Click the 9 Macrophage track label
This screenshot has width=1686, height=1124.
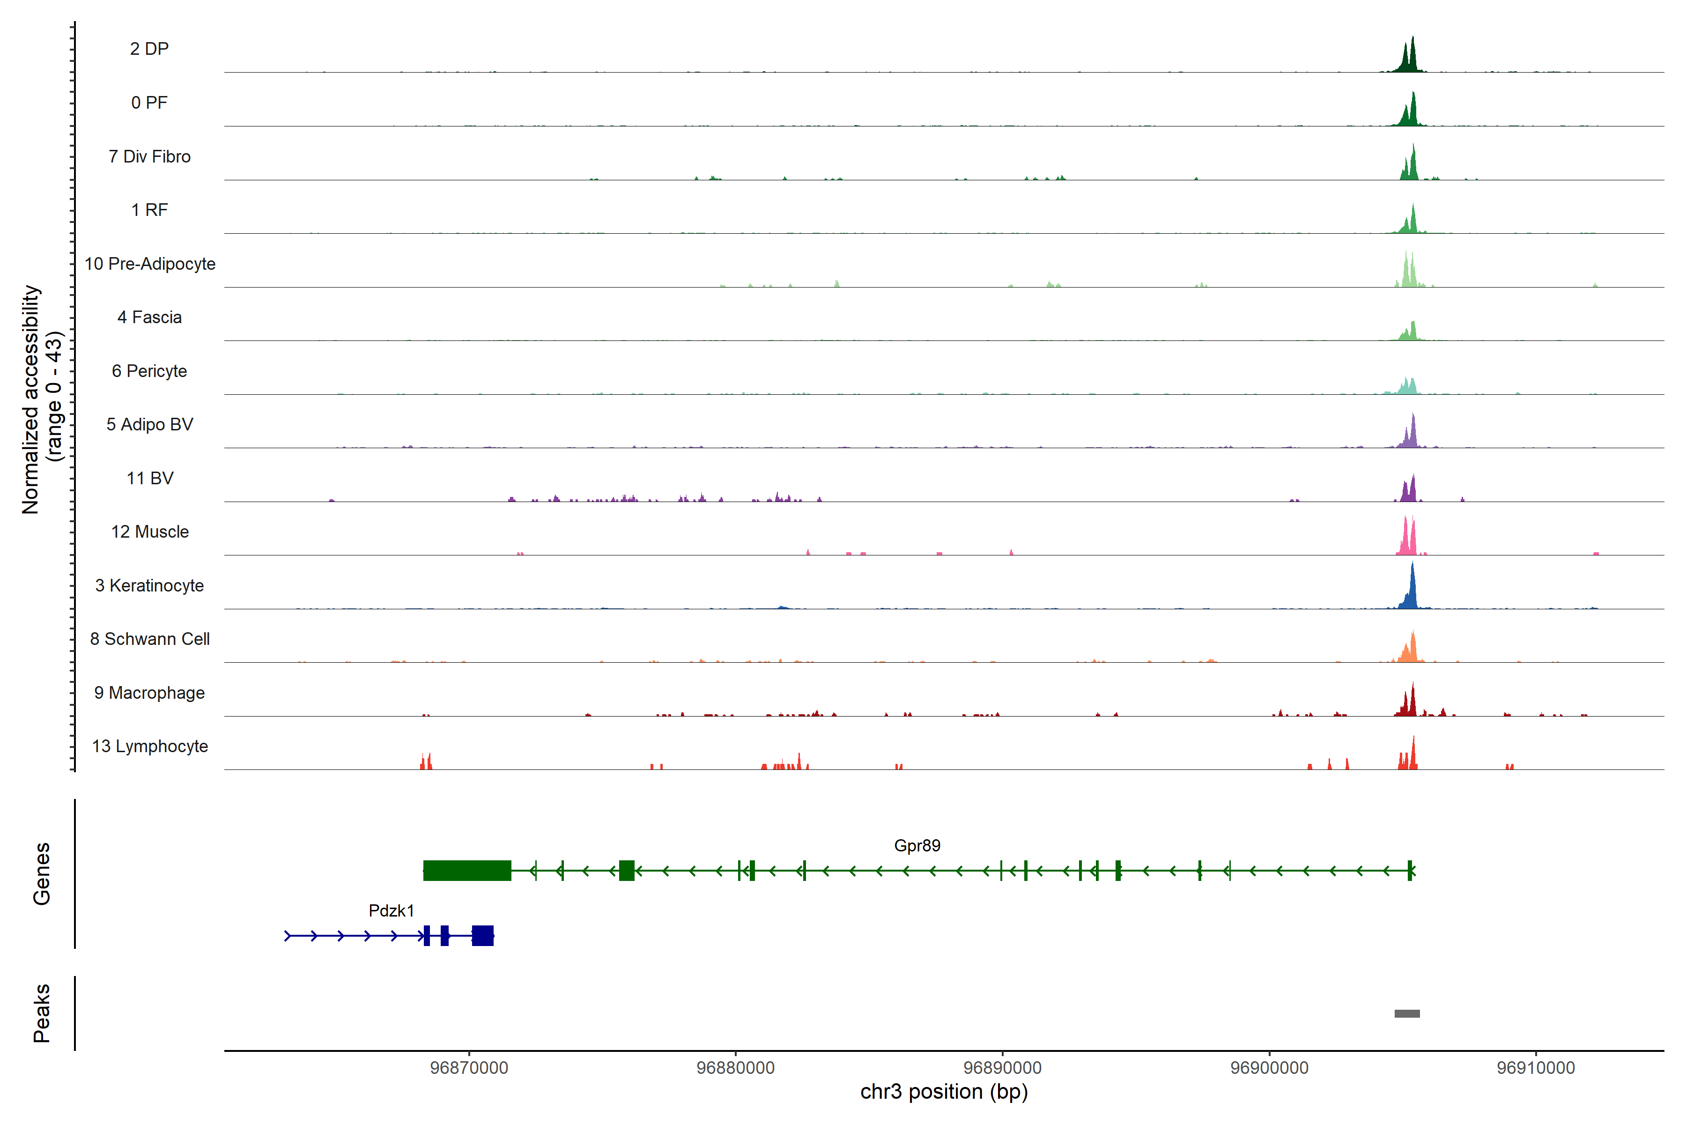click(150, 693)
